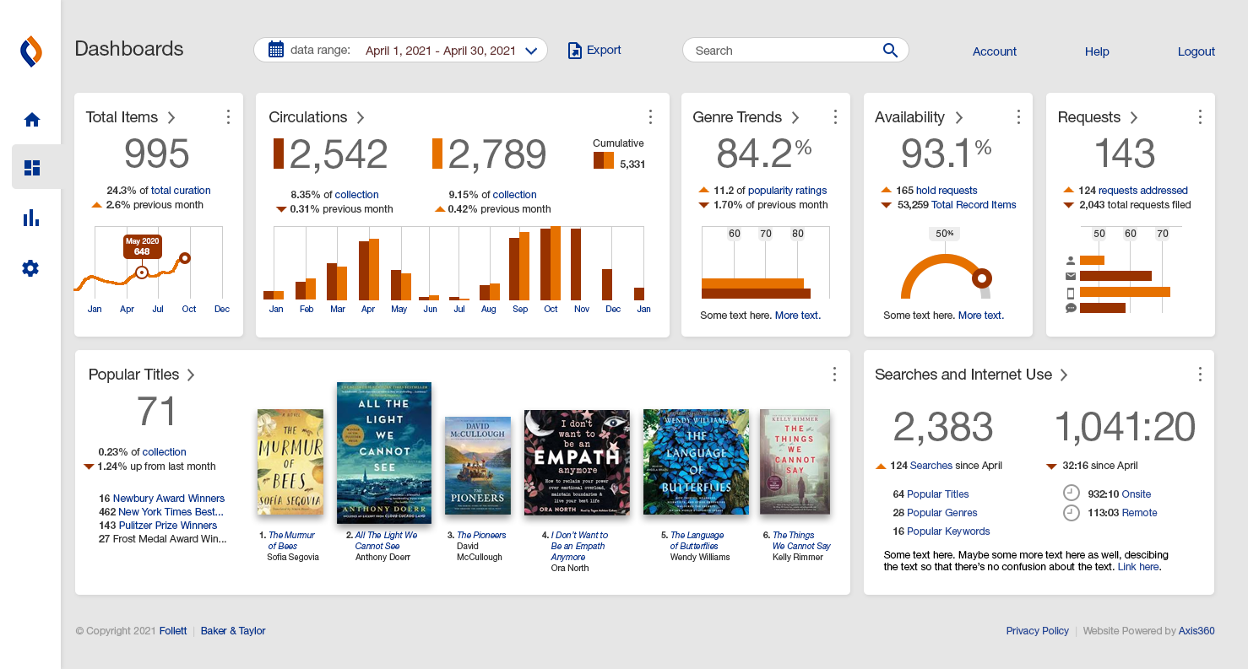The height and width of the screenshot is (669, 1248).
Task: Click the Availability gauge knob
Action: click(982, 278)
